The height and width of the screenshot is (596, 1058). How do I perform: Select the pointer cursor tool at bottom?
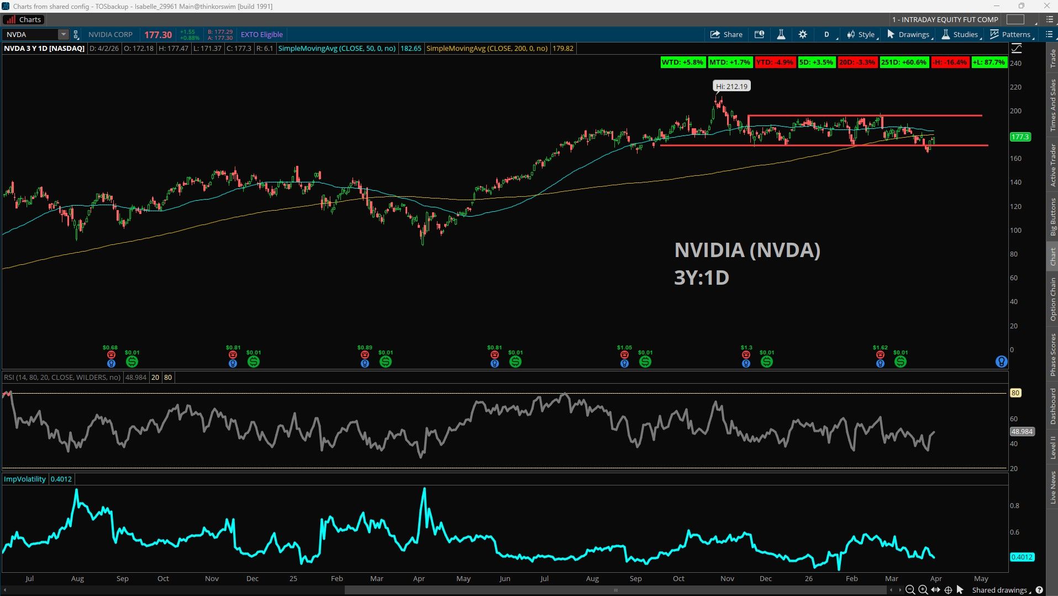(960, 590)
